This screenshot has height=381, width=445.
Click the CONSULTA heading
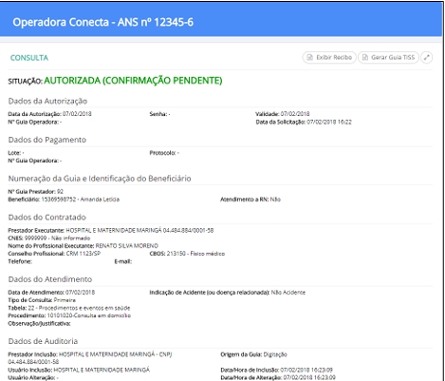[x=29, y=58]
